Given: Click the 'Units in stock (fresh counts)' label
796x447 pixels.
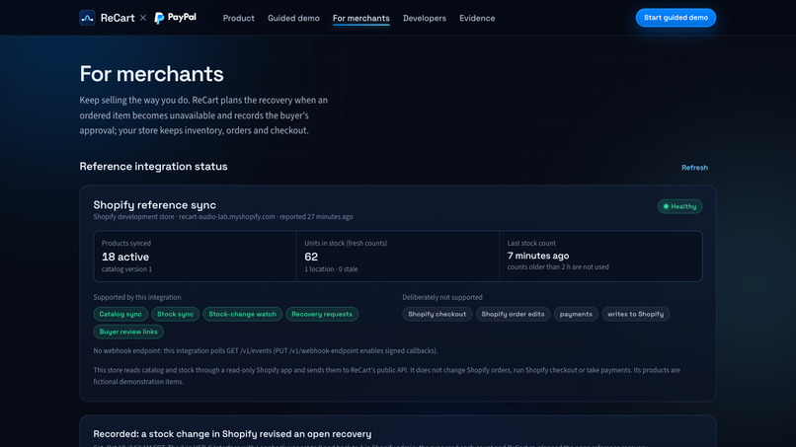Looking at the screenshot, I should pyautogui.click(x=346, y=244).
